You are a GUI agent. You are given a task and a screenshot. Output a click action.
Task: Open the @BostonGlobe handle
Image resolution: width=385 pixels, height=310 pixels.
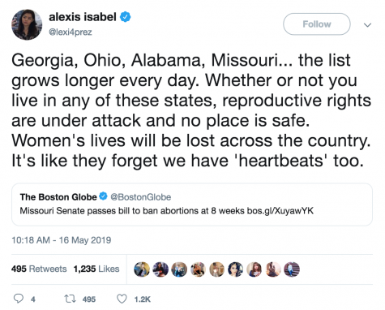pyautogui.click(x=141, y=197)
